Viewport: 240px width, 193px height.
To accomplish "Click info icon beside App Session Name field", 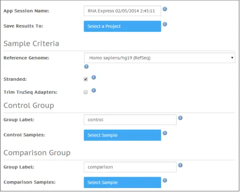I will [x=165, y=9].
